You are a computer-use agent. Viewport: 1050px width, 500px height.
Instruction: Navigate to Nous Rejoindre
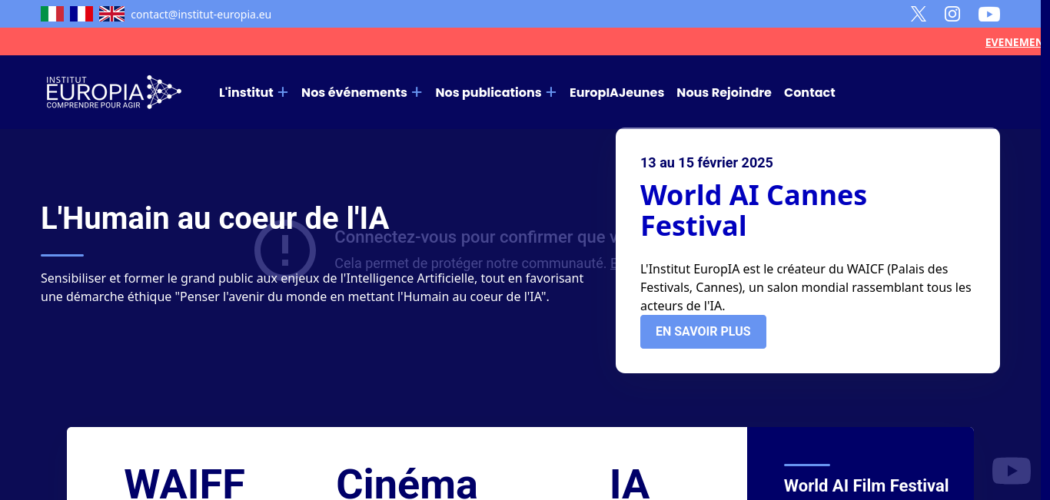724,92
